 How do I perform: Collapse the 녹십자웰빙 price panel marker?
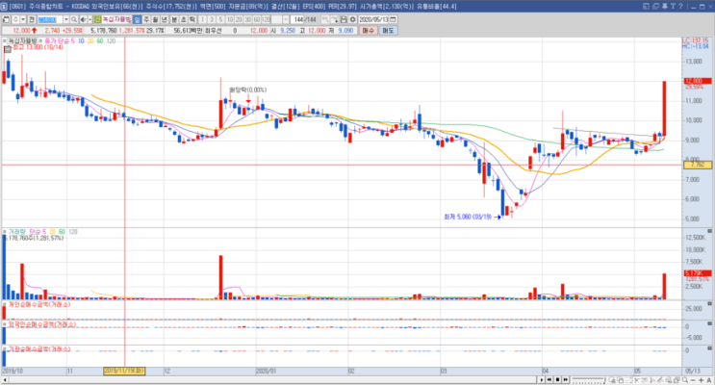(x=5, y=41)
